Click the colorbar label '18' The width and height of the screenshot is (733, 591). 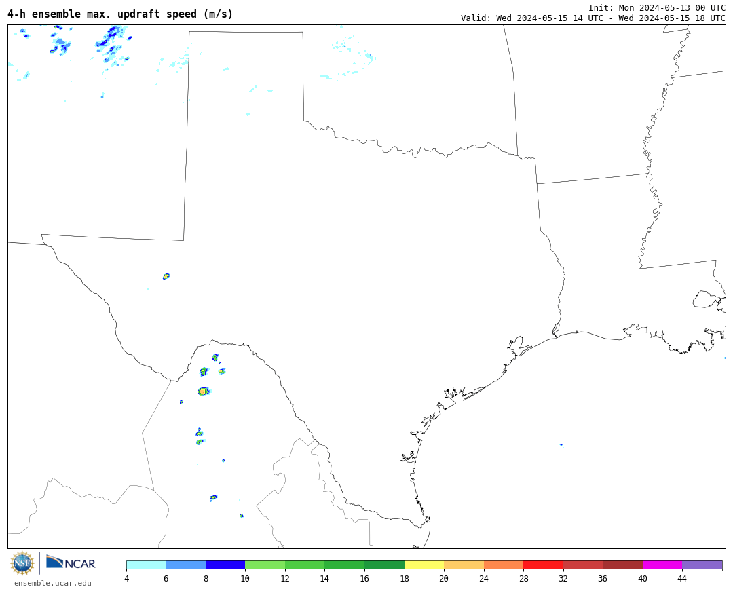[x=405, y=578]
